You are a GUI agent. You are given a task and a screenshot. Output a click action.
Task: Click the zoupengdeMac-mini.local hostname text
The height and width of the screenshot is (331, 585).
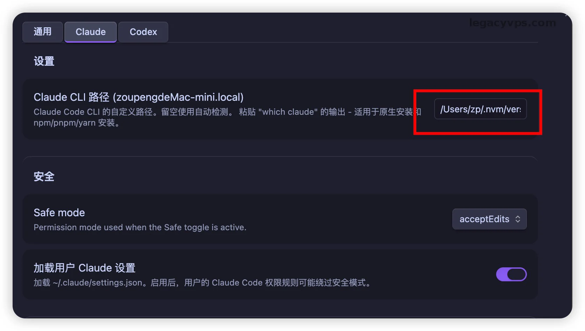pos(178,97)
